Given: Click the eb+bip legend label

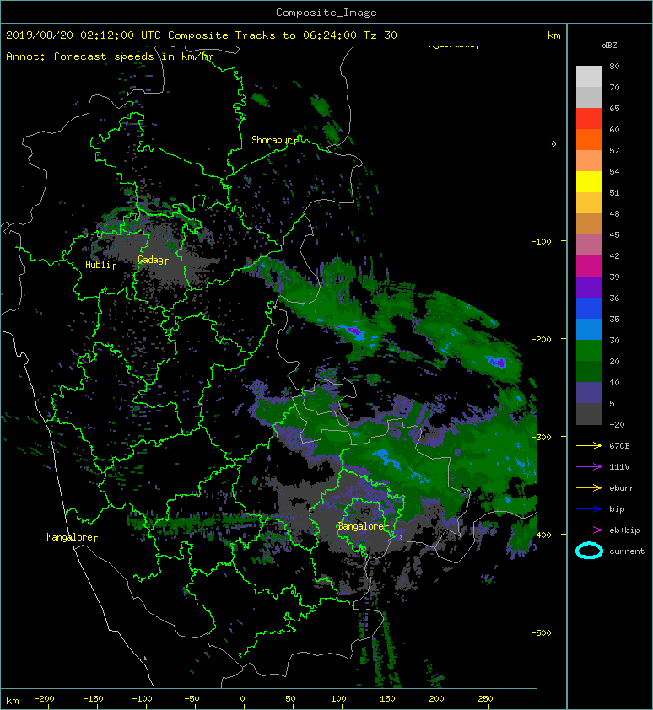Looking at the screenshot, I should tap(625, 530).
